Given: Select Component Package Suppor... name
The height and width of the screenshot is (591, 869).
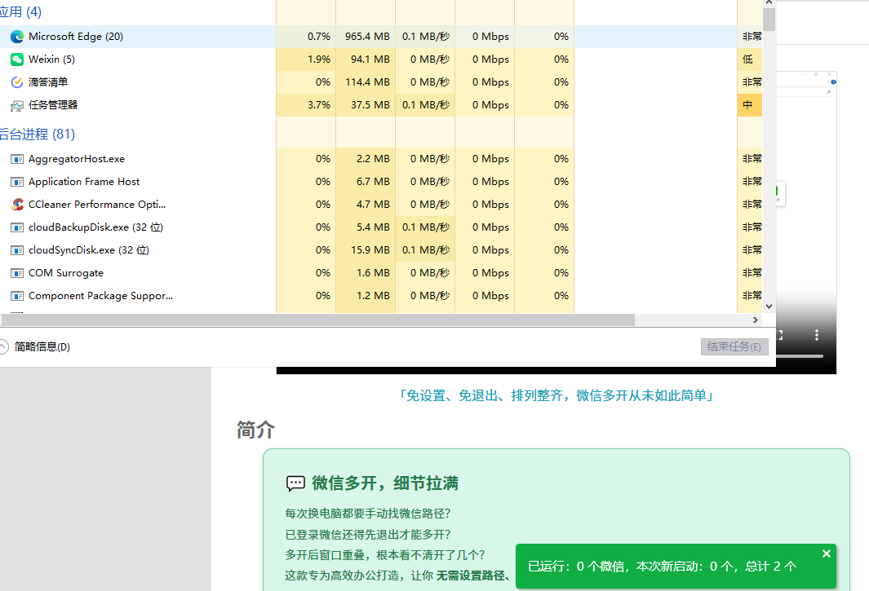Looking at the screenshot, I should click(x=101, y=296).
